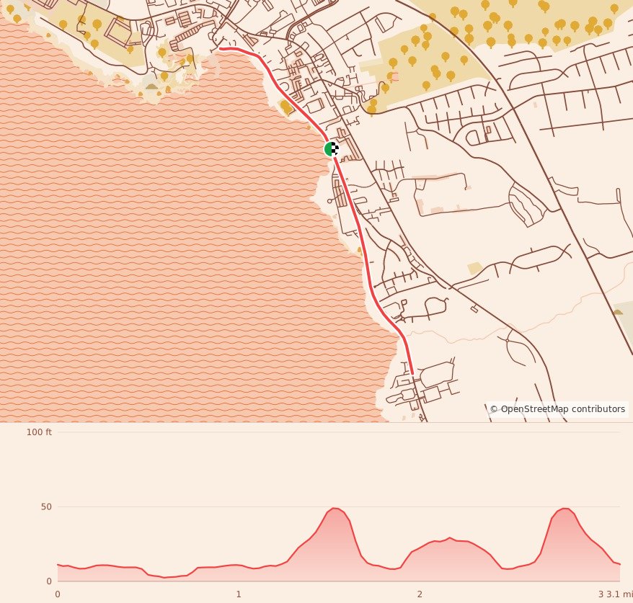Viewport: 633px width, 603px height.
Task: Click the southern end of the red route
Action: 412,373
